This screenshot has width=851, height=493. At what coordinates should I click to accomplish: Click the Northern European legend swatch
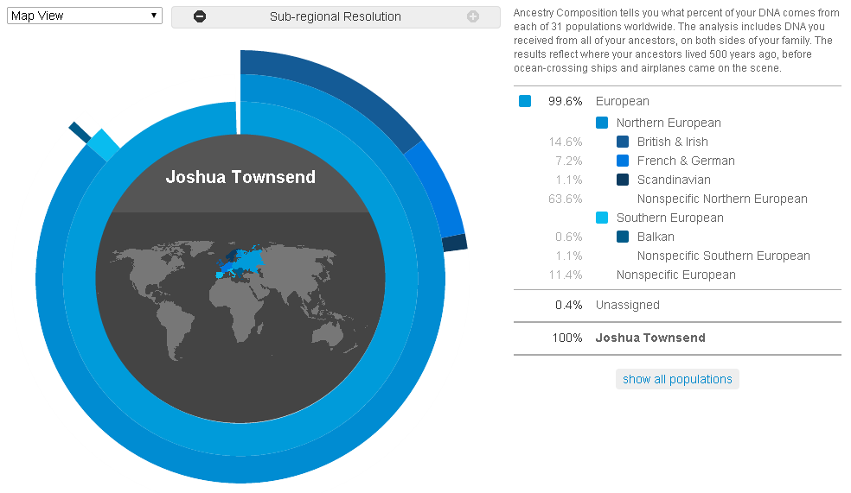(x=602, y=123)
